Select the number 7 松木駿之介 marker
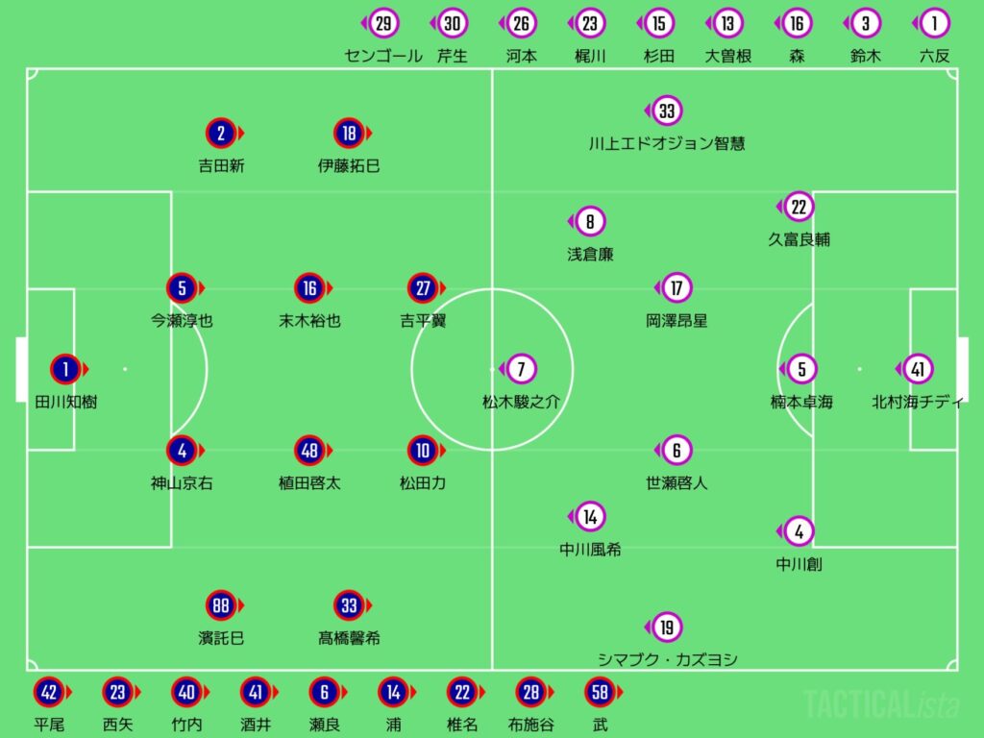Screen dimensions: 984x738 (x=521, y=369)
